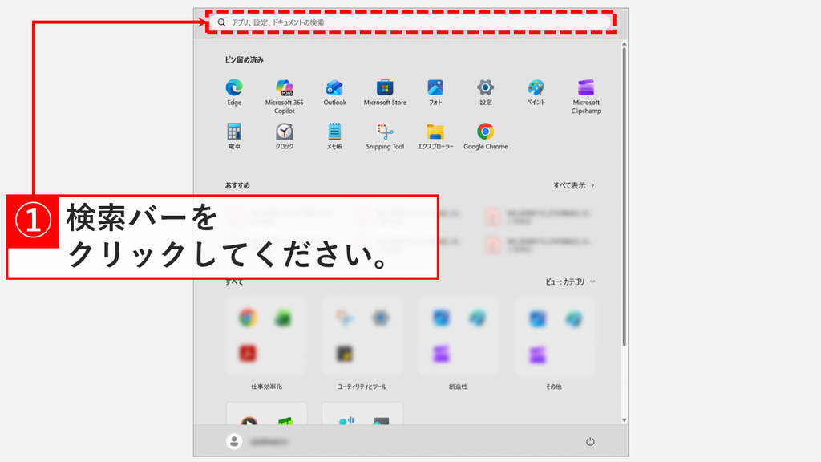This screenshot has width=821, height=462.
Task: Click the アプリ、設定、ドキュメントの検索 search field
Action: coord(410,22)
